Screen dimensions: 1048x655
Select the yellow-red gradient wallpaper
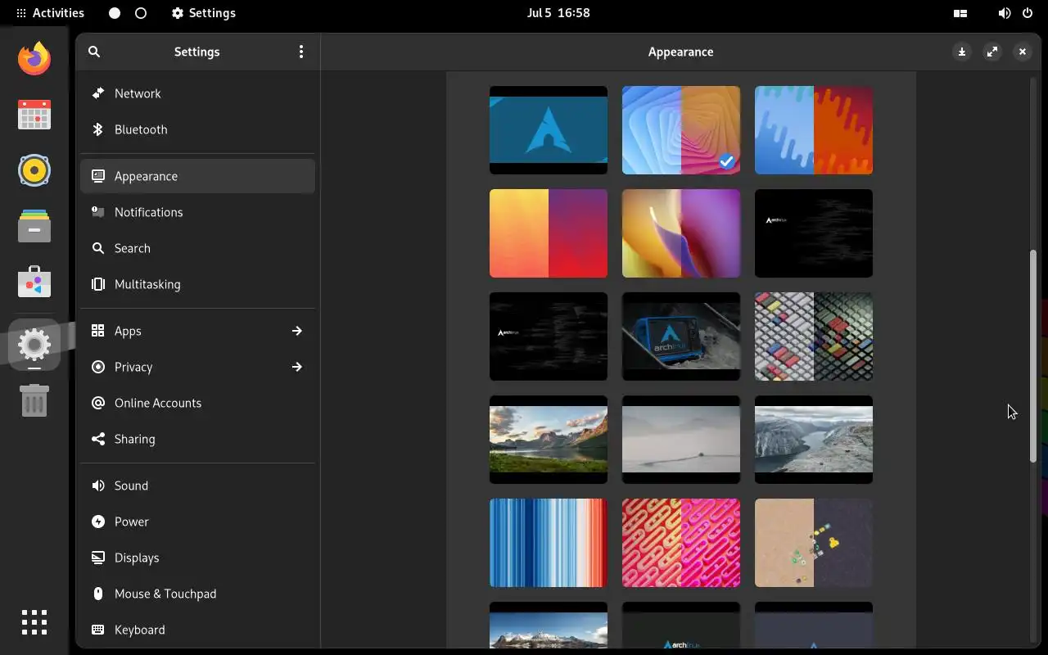[x=549, y=233]
